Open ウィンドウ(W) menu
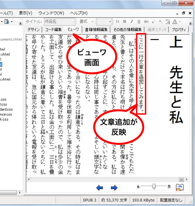The height and width of the screenshot is (206, 195). point(51,13)
